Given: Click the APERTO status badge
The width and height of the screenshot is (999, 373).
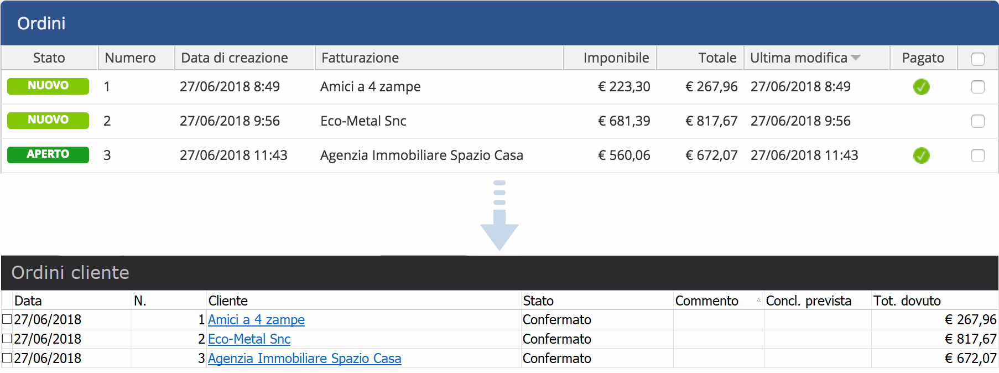Looking at the screenshot, I should 48,154.
